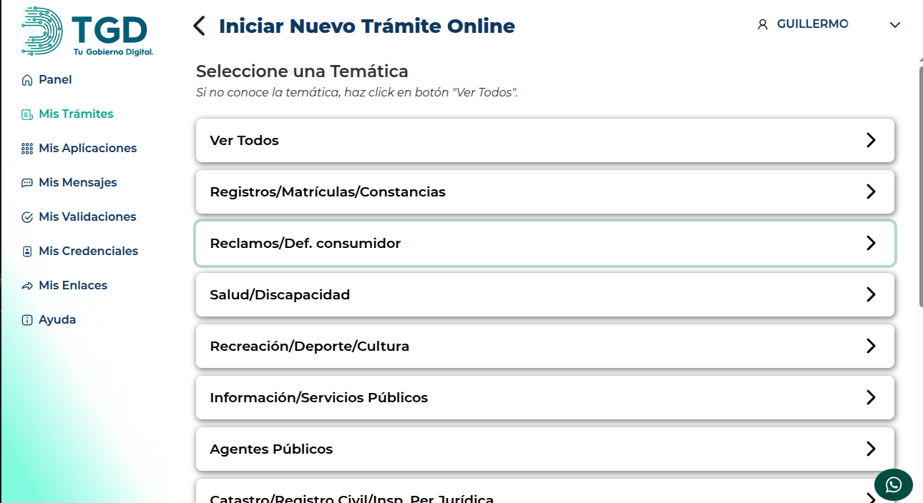Screen dimensions: 923x503
Task: Click the Ayuda info icon
Action: tap(27, 320)
